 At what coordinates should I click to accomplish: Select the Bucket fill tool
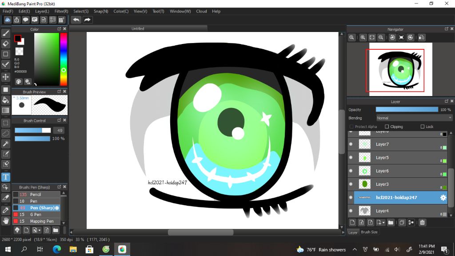pyautogui.click(x=6, y=100)
